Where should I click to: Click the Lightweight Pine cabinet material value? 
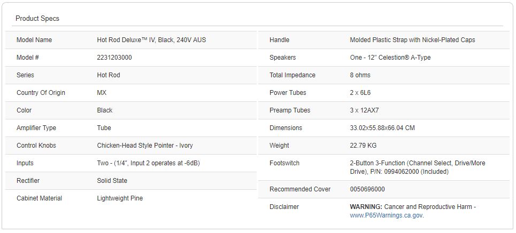coord(120,198)
